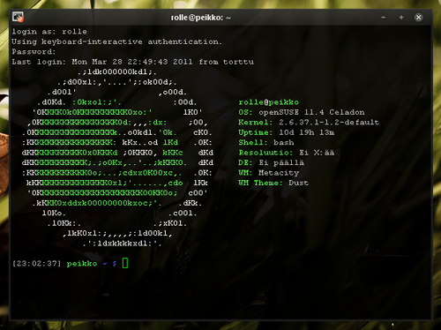Close the rolle@peikko terminal window
The image size is (441, 330).
click(x=419, y=18)
